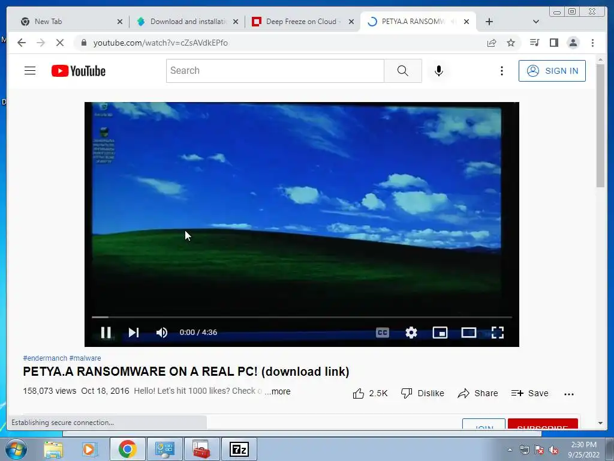Click the page vertical scrollbar
Image resolution: width=614 pixels, height=461 pixels.
click(x=600, y=125)
